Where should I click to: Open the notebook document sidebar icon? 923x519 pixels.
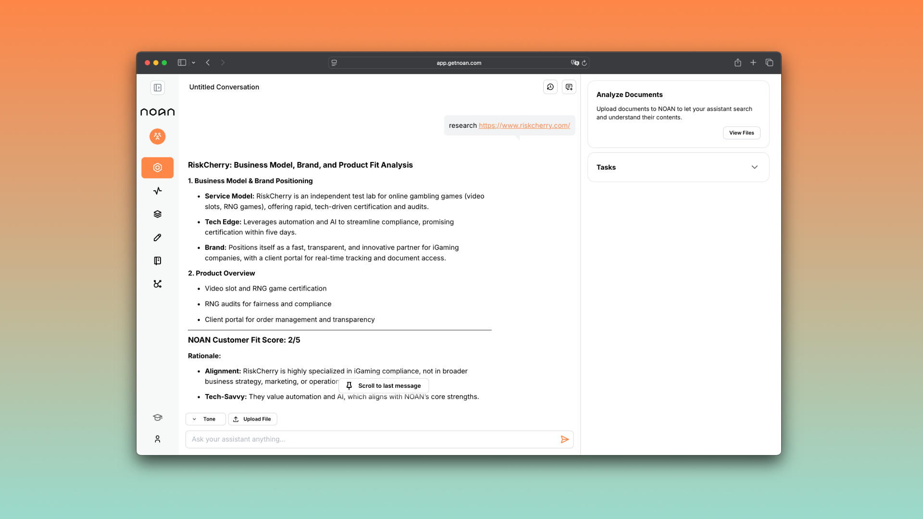click(x=157, y=260)
